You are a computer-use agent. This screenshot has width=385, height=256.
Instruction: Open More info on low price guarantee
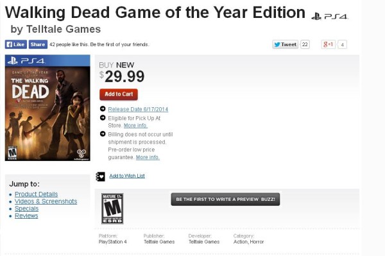pyautogui.click(x=148, y=157)
